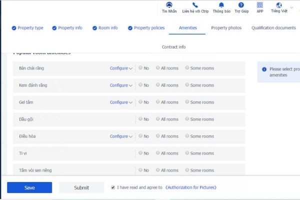Select All rooms for Gel tắm
Screen dimensions: 300x200
157,101
